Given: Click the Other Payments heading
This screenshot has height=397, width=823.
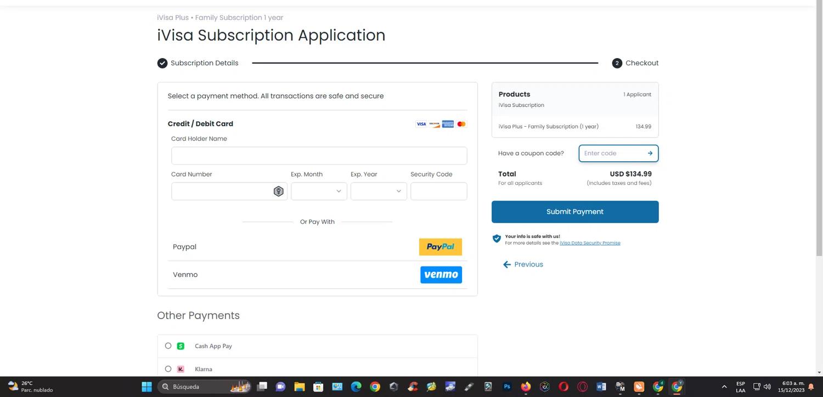Looking at the screenshot, I should point(198,315).
